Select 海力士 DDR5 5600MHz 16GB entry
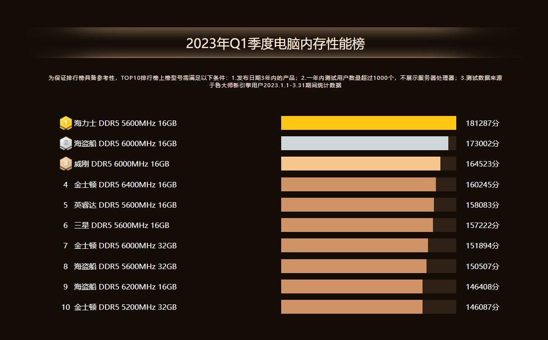 [x=125, y=123]
